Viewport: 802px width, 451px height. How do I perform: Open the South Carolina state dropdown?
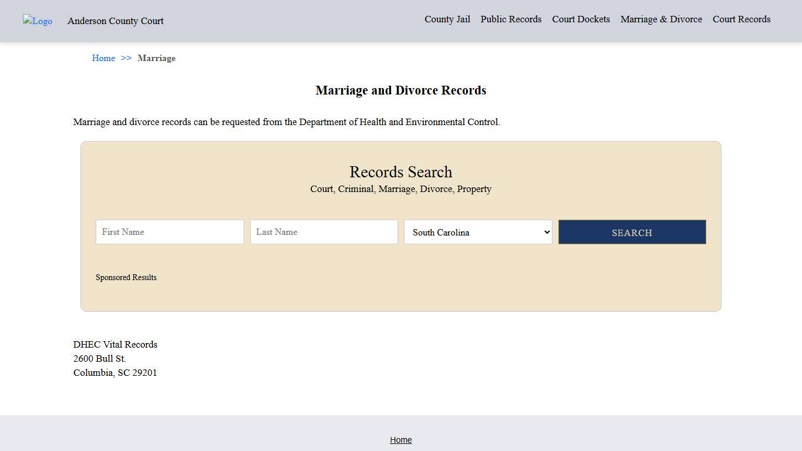477,232
